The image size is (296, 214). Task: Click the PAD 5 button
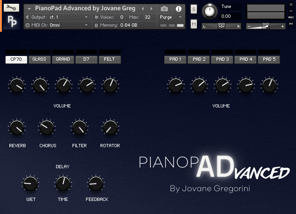pyautogui.click(x=269, y=60)
